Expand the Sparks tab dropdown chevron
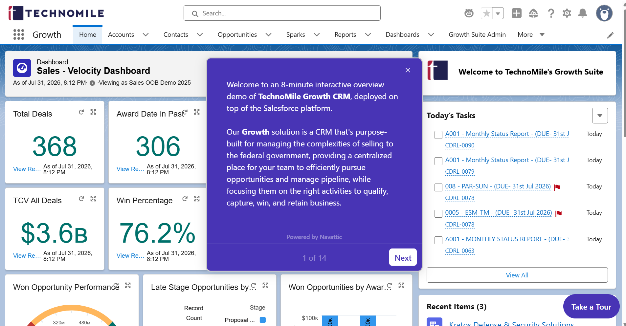Screen dimensions: 626x326 tap(317, 35)
